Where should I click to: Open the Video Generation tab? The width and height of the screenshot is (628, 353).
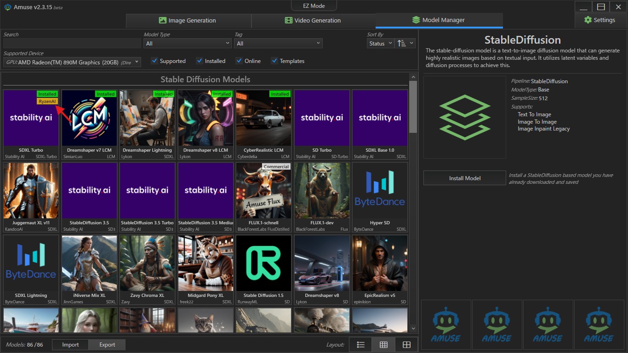click(313, 20)
